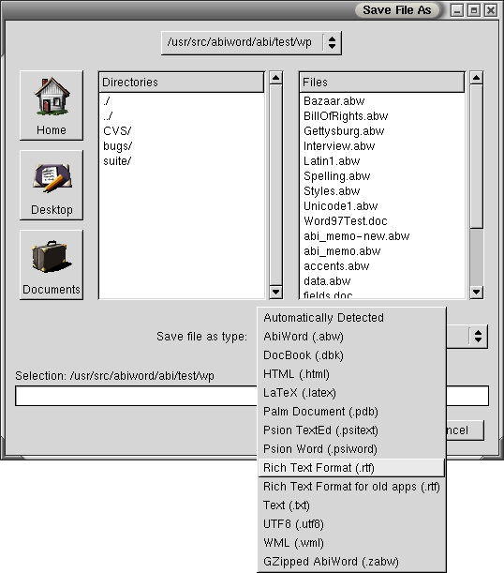Select file Gettysburg.abw
Viewport: 504px width, 573px height.
[381, 131]
